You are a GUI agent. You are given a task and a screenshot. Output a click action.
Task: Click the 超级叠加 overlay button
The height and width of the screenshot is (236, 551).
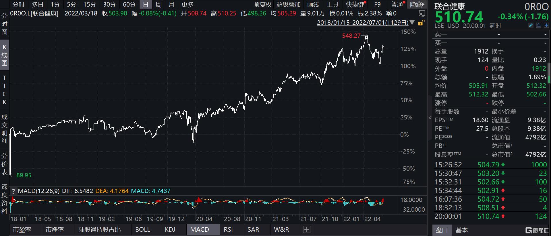click(x=289, y=4)
